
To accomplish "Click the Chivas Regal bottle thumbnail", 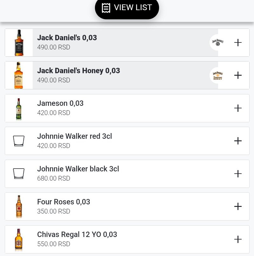I will click(19, 240).
